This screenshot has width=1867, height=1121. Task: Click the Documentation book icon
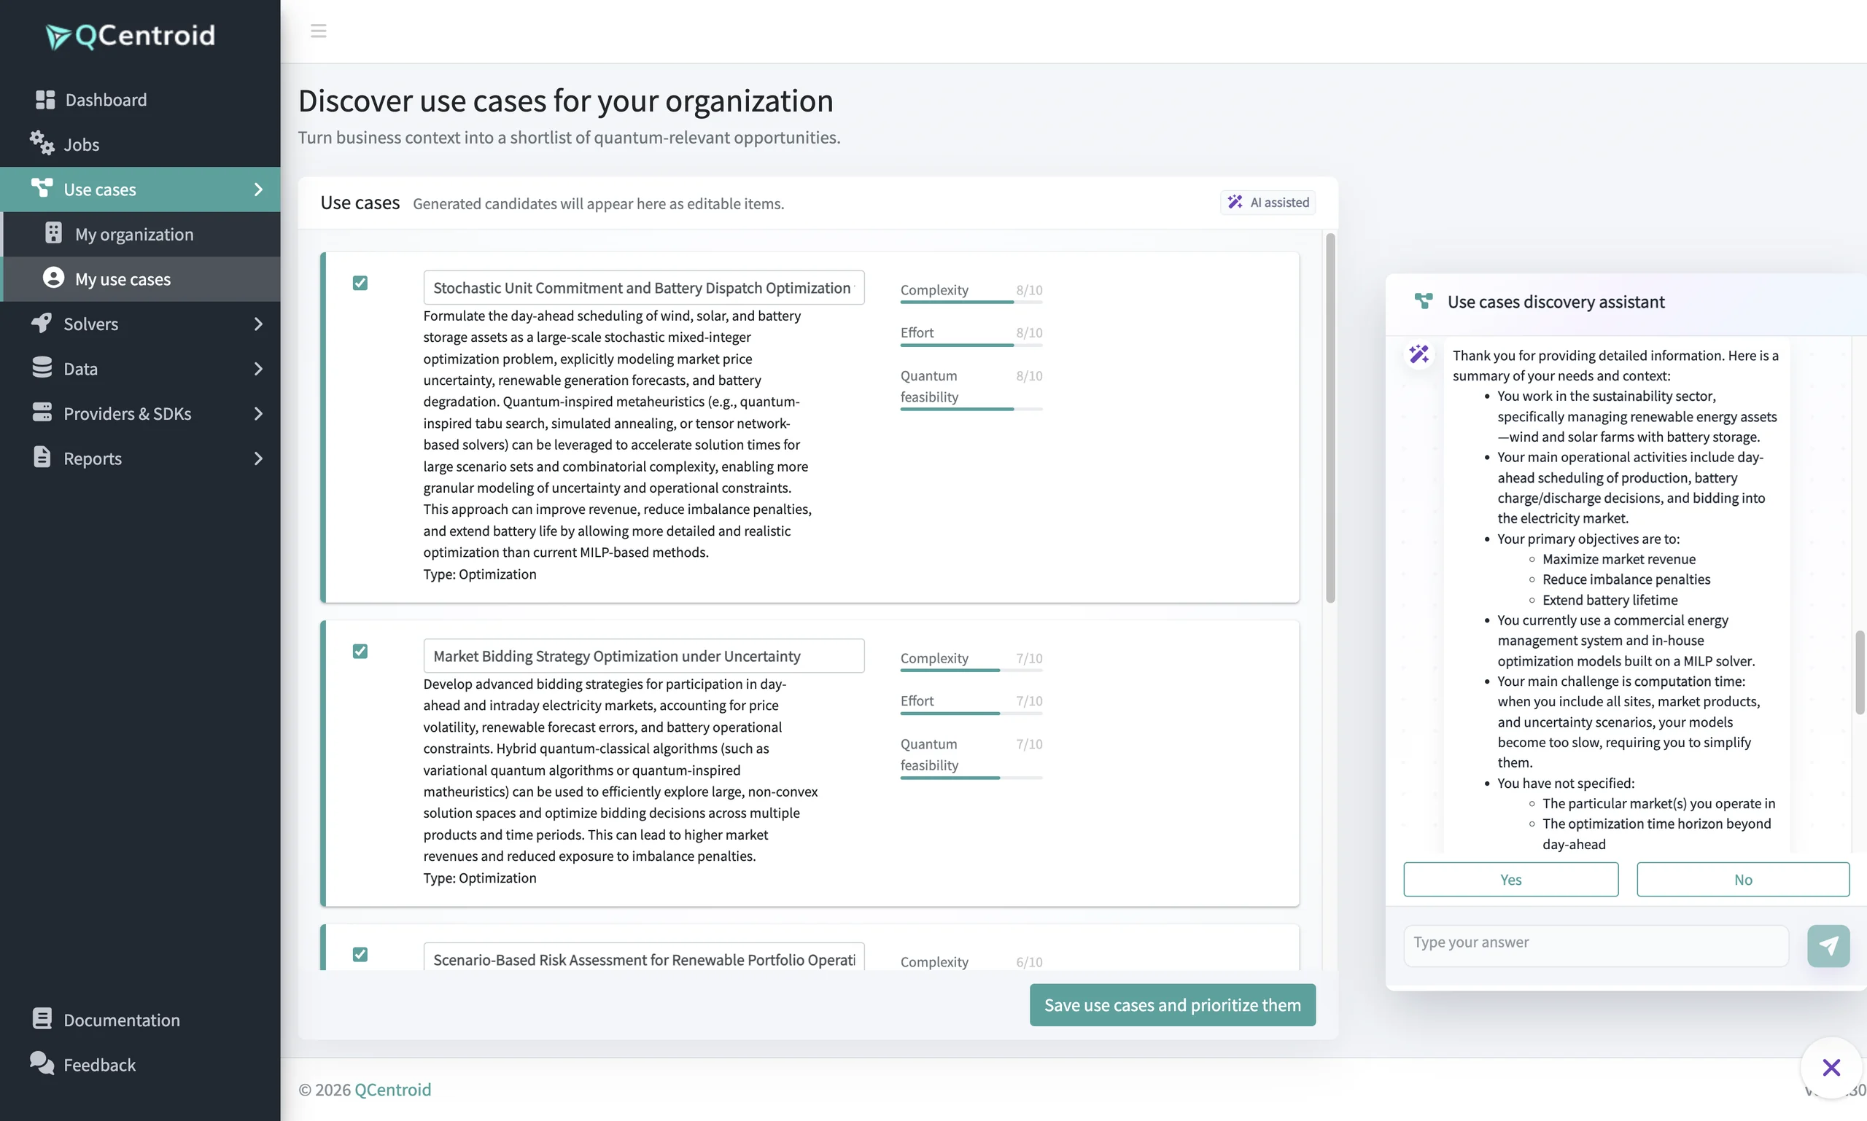click(x=42, y=1019)
